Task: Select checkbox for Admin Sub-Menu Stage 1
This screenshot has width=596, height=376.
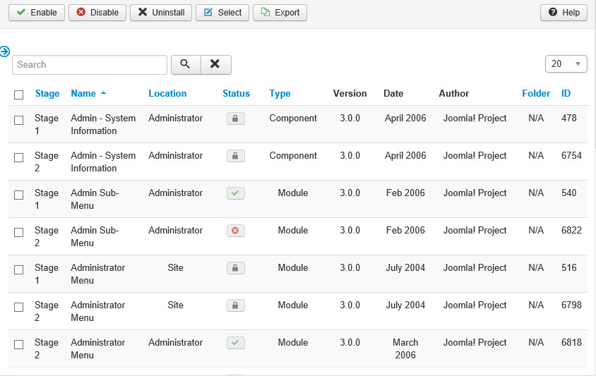Action: tap(19, 195)
